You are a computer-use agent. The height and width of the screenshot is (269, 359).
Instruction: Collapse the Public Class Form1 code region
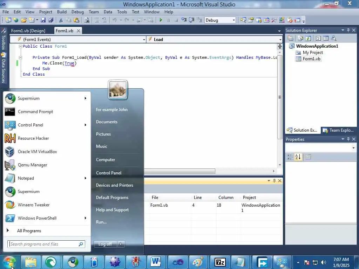[20, 46]
